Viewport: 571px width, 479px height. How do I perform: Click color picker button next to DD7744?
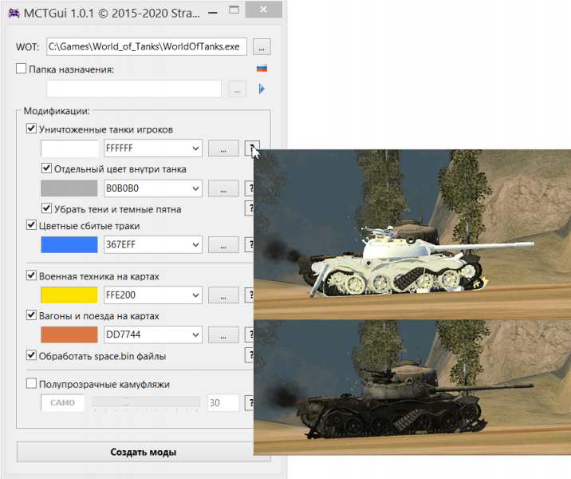(223, 335)
